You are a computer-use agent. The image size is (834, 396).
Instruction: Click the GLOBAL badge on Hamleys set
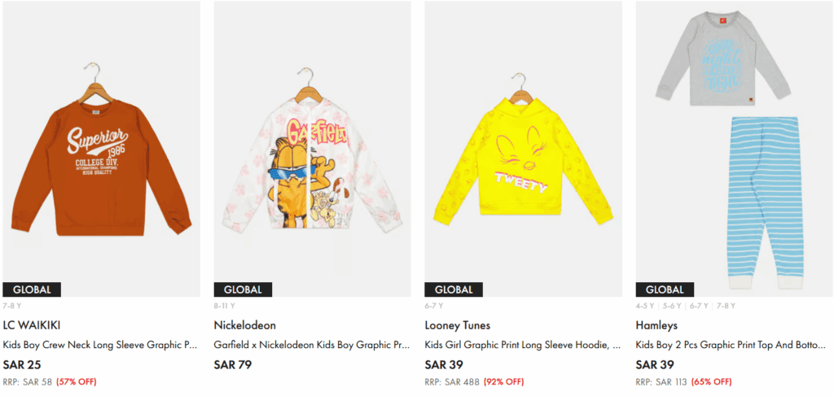665,289
